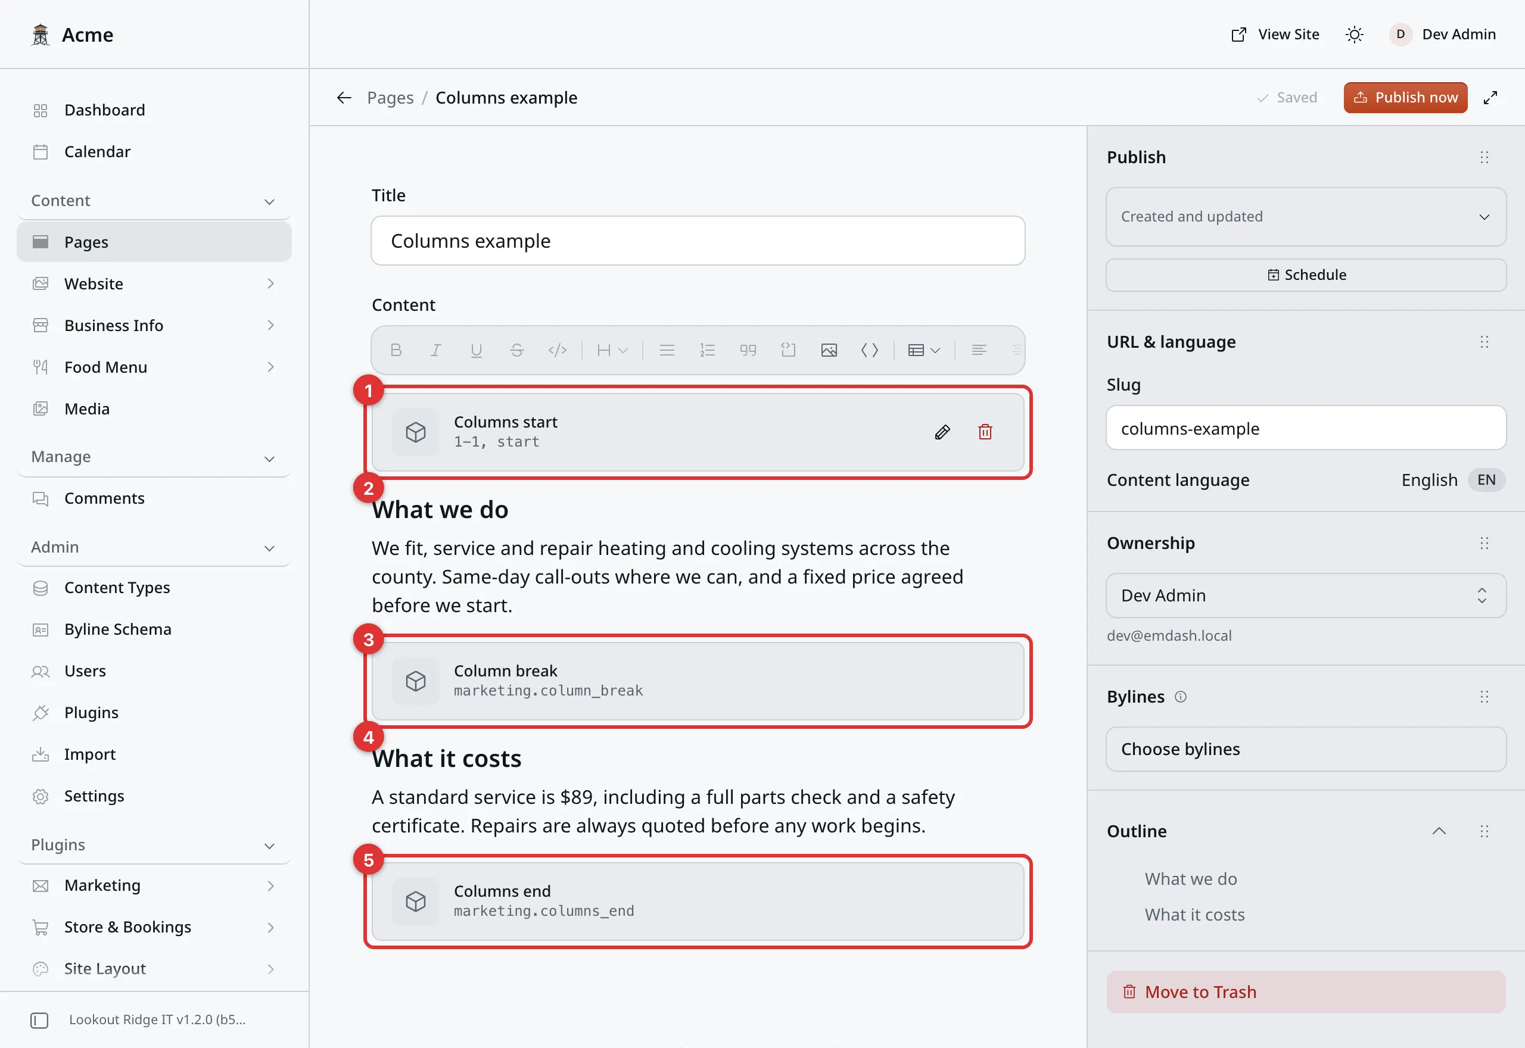Toggle underline formatting in the toolbar
This screenshot has height=1048, width=1525.
[x=476, y=350]
